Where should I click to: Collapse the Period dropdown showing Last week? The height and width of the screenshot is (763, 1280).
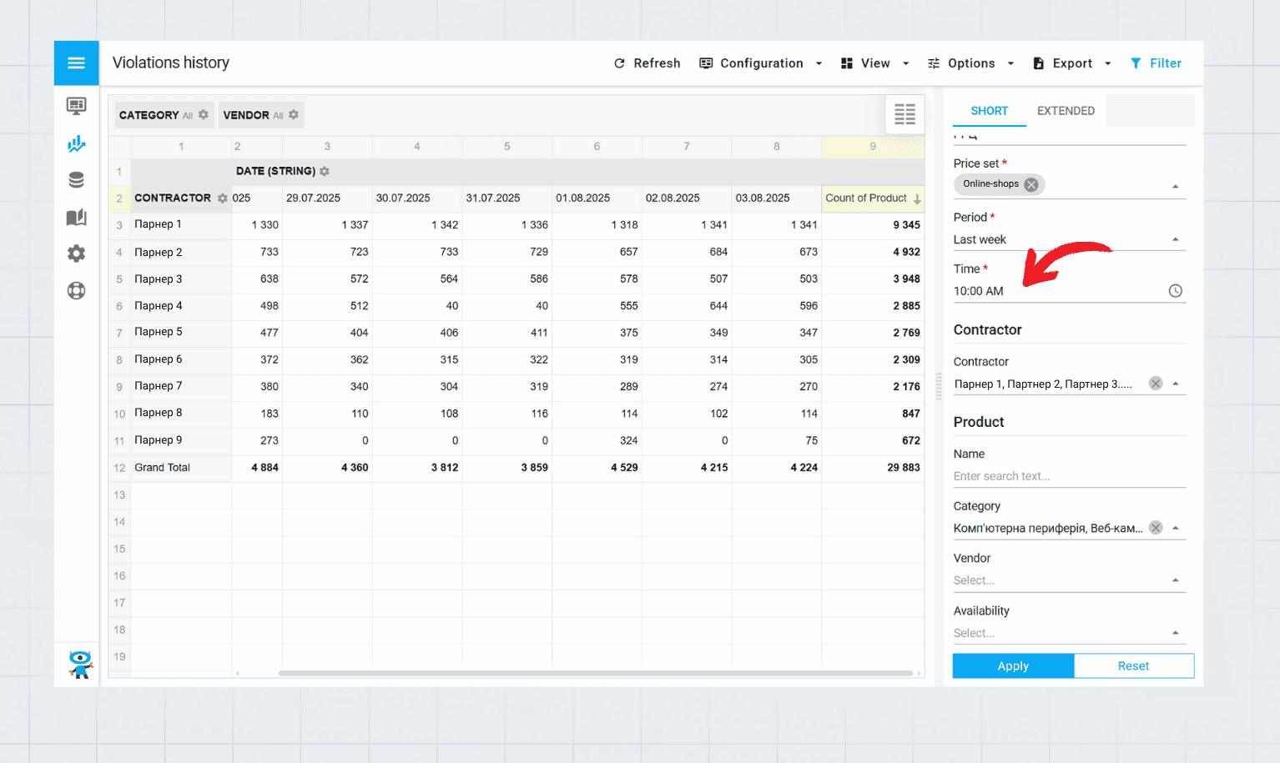(1176, 239)
